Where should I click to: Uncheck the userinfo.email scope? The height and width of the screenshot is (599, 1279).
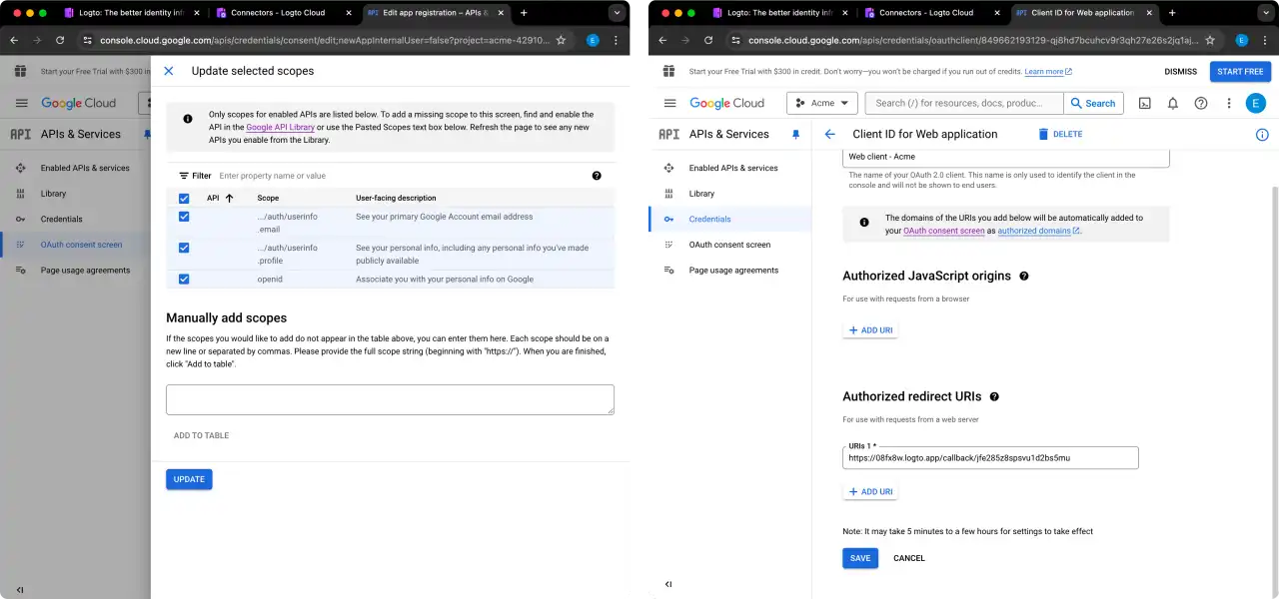click(184, 217)
